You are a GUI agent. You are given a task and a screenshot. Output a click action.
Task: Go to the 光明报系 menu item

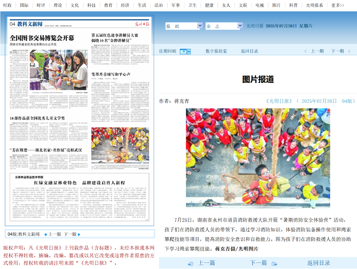tap(314, 5)
